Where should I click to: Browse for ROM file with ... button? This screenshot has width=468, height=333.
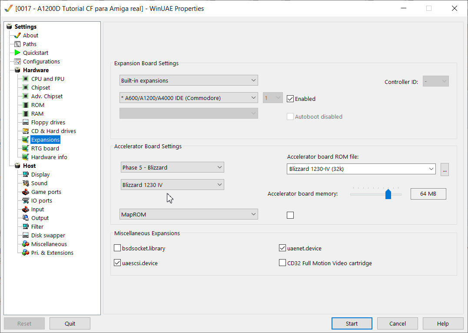(445, 170)
